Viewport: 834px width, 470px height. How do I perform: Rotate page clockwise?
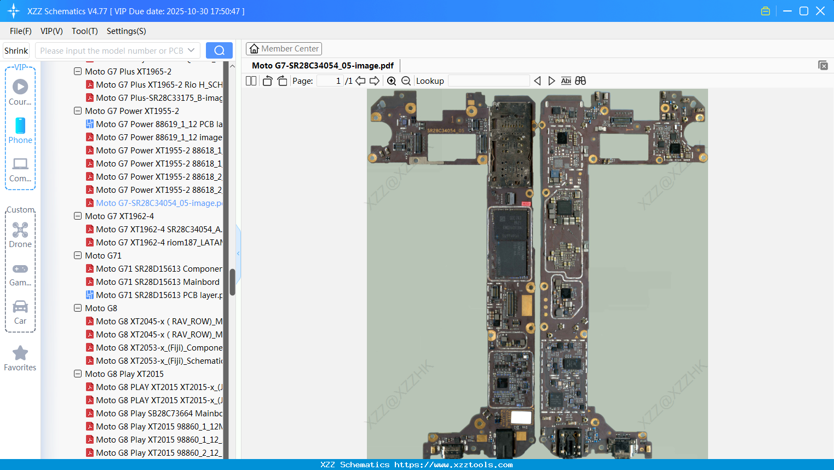[282, 81]
